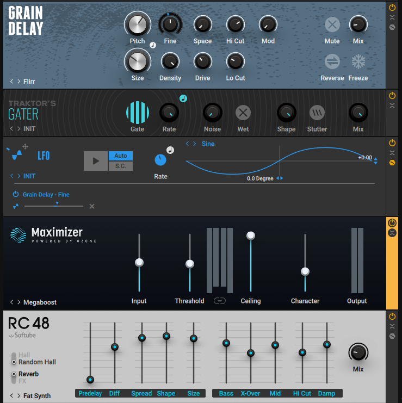Viewport: 402px width, 403px height.
Task: Select previous LFO waveform shape
Action: tap(187, 144)
